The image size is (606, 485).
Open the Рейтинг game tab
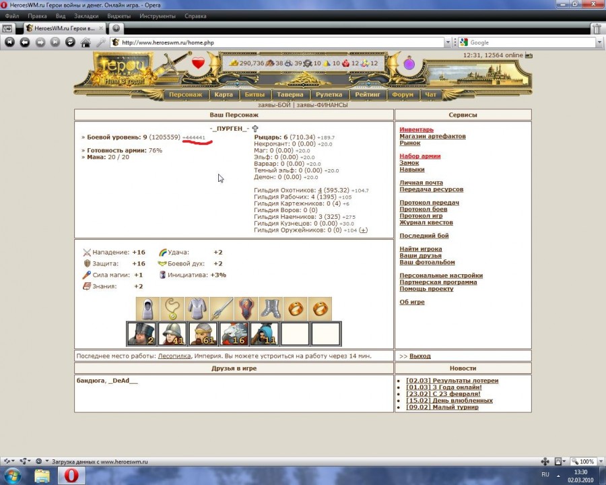368,94
